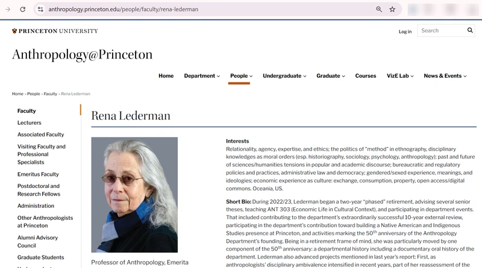Open the News & Events dropdown
The width and height of the screenshot is (482, 268).
coord(445,76)
